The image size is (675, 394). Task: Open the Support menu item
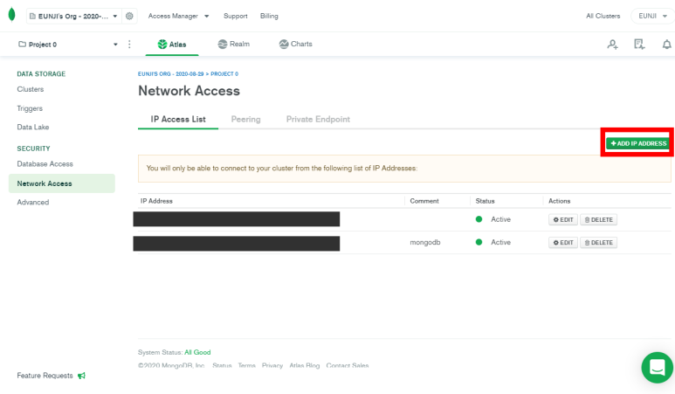click(236, 16)
